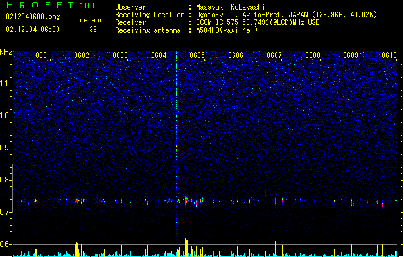Click the 0604 time marker
Image resolution: width=404 pixels, height=257 pixels.
coord(159,55)
